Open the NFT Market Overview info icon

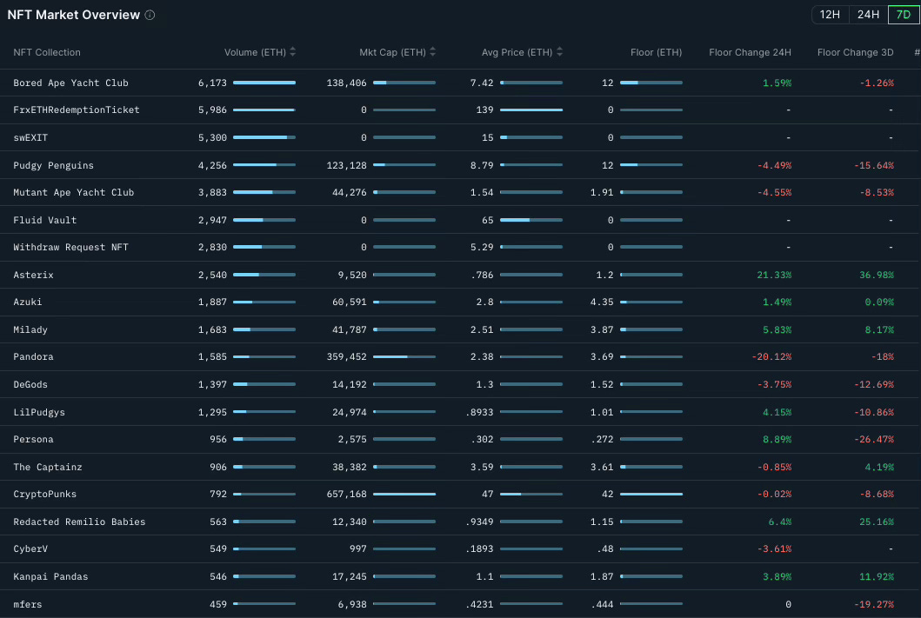(150, 15)
